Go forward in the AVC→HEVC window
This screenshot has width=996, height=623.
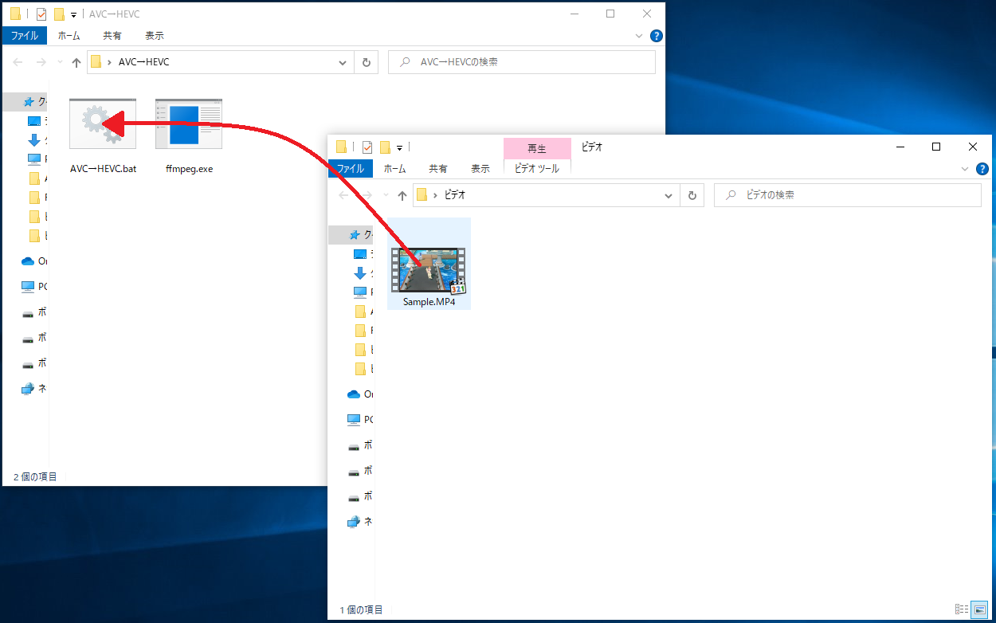click(41, 62)
